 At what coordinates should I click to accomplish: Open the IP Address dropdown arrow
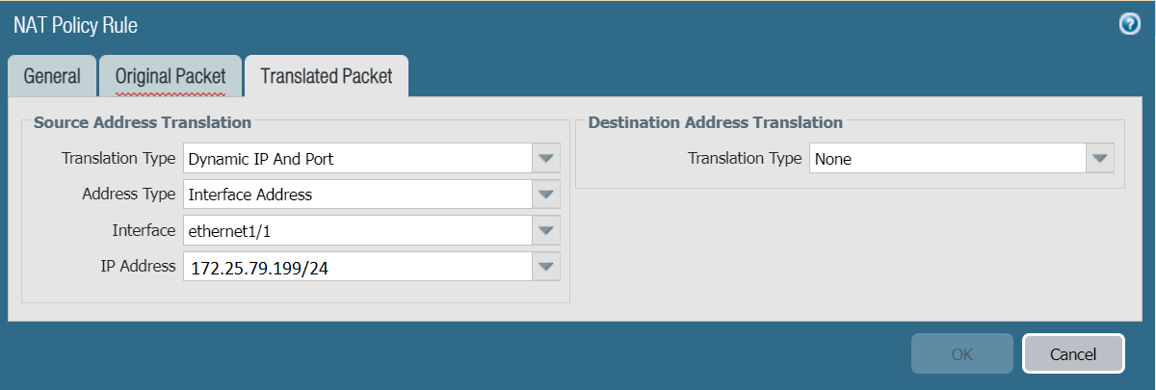546,267
